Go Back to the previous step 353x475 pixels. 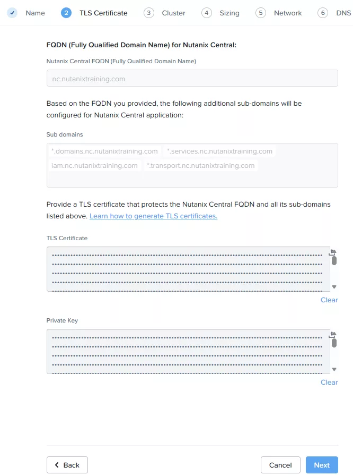tap(67, 465)
